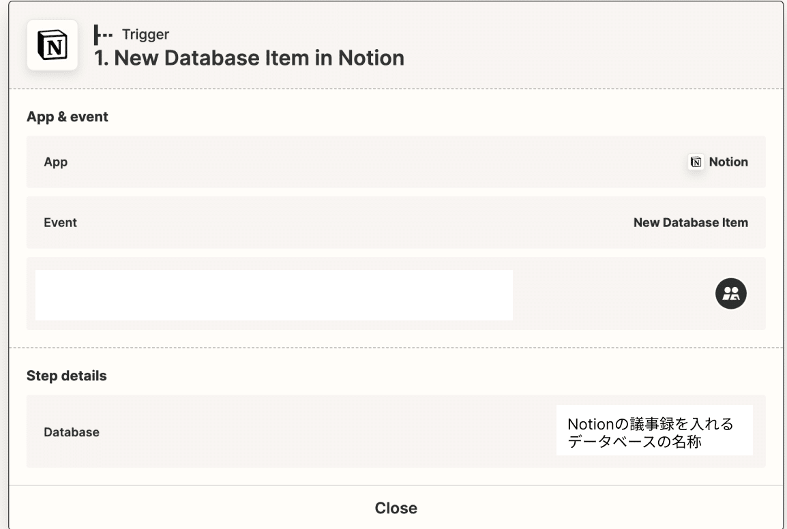Click the Trigger step type icon
Image resolution: width=787 pixels, height=529 pixels.
(x=103, y=35)
